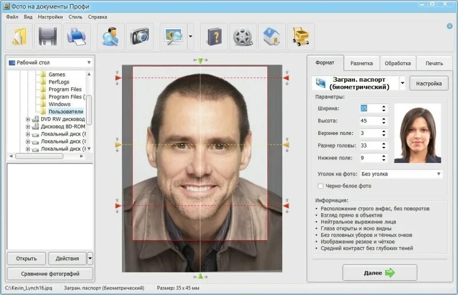Image resolution: width=458 pixels, height=295 pixels.
Task: Switch to the Печать tab
Action: click(434, 63)
